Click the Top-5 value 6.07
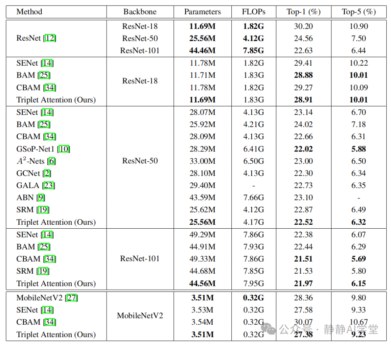The width and height of the screenshot is (391, 345). click(358, 235)
